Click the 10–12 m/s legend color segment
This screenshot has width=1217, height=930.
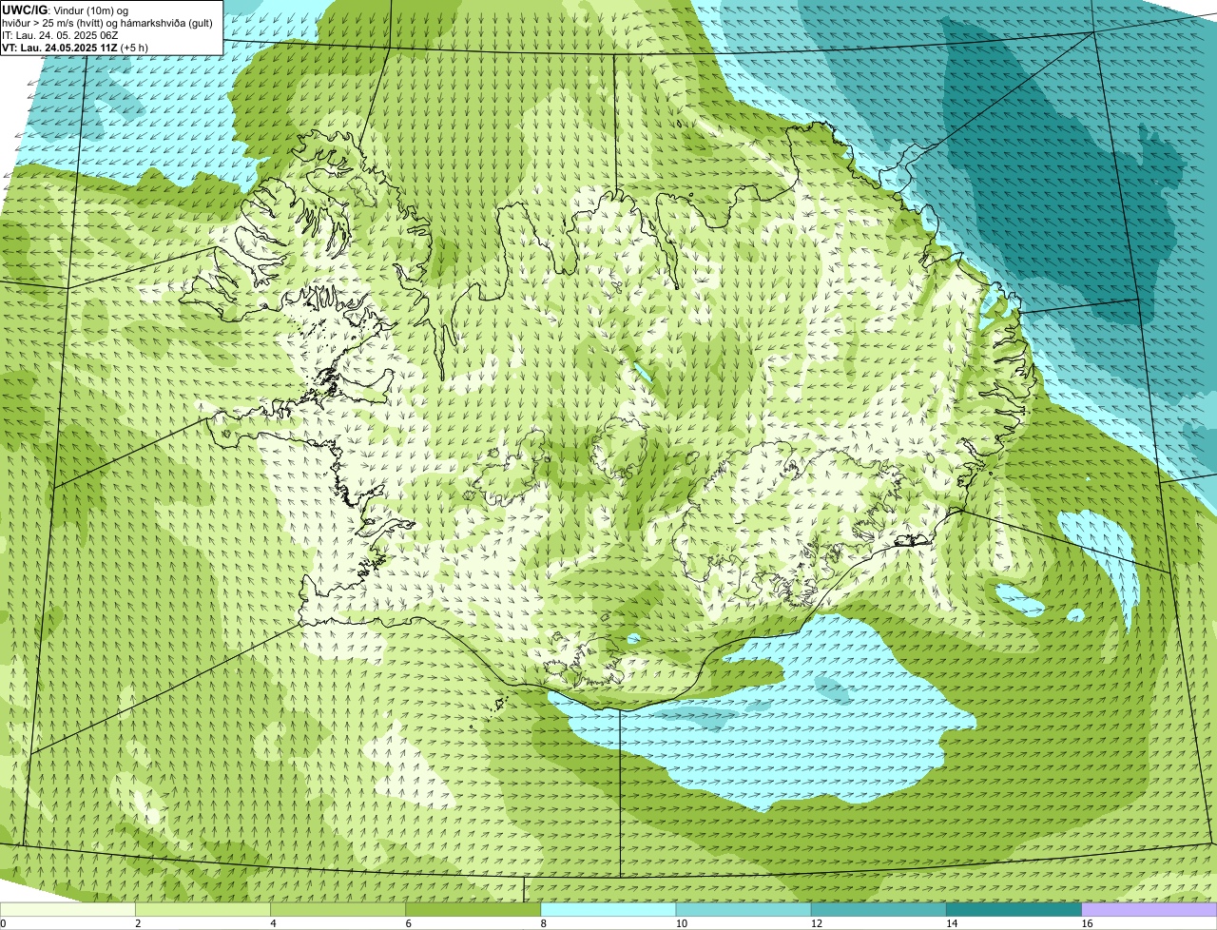[744, 910]
